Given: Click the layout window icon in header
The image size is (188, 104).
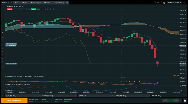Looking at the screenshot, I should (x=155, y=2).
